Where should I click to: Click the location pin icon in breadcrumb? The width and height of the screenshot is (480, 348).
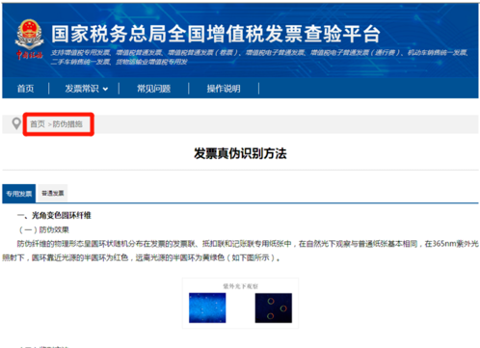tap(16, 123)
